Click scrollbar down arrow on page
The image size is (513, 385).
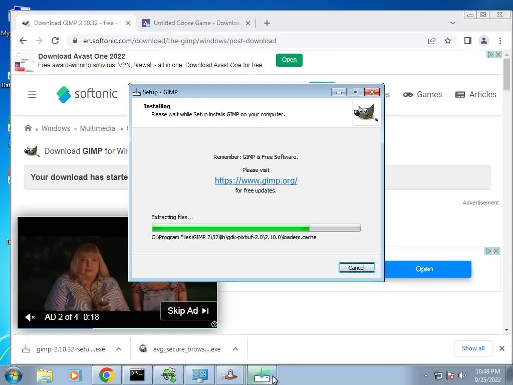(507, 330)
